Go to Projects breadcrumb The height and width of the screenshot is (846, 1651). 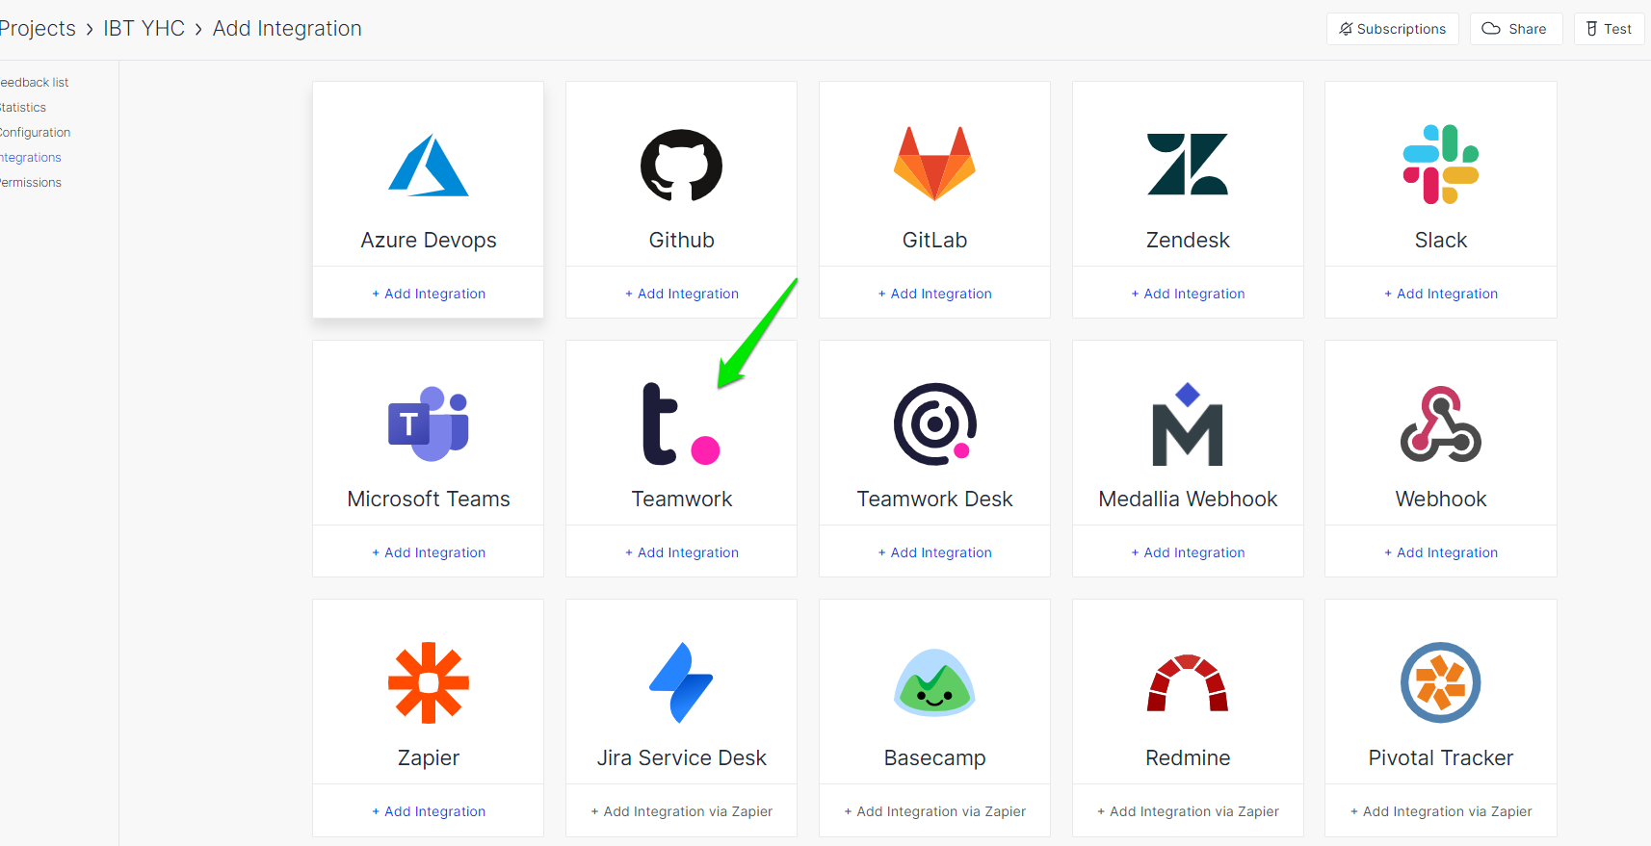pos(38,29)
